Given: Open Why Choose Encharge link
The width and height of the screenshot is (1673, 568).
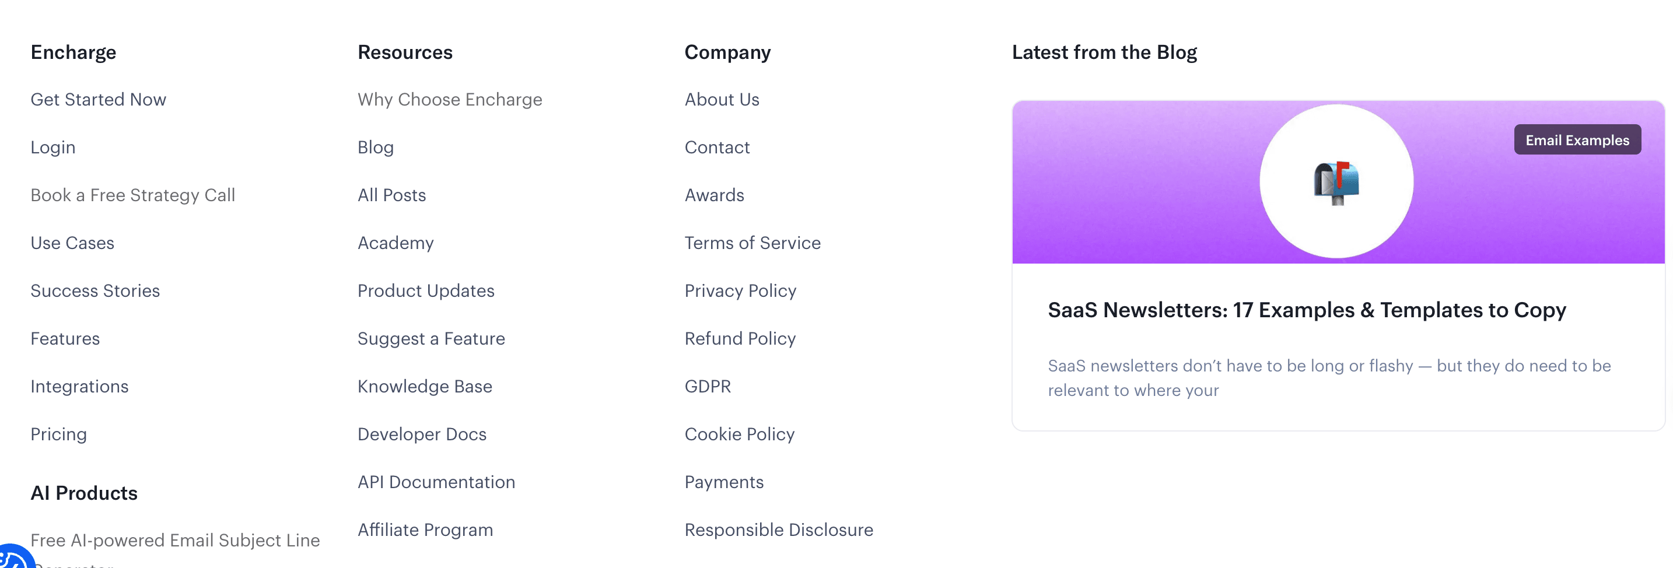Looking at the screenshot, I should tap(449, 99).
